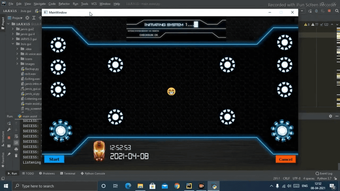Viewport: 340px width, 191px height.
Task: Select the Run tool window tab at bottom
Action: (x=12, y=173)
